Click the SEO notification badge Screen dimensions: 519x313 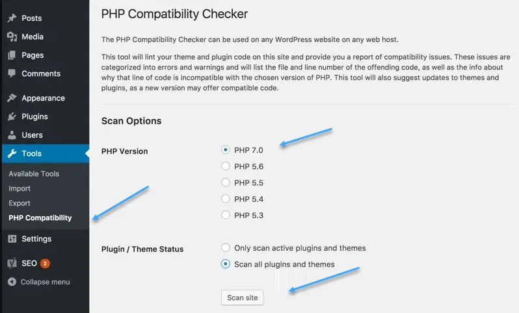(45, 264)
